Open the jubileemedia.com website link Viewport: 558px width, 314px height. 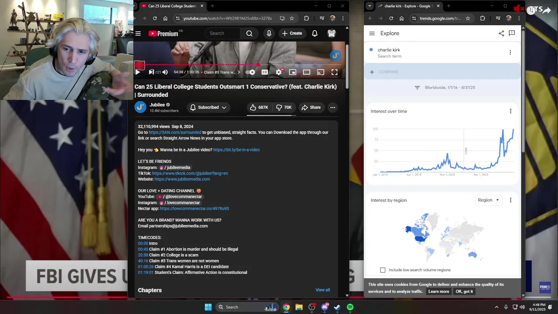(182, 179)
